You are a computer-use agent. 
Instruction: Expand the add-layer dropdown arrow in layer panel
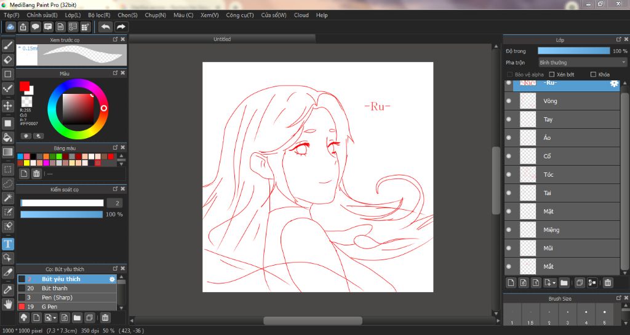coord(554,283)
